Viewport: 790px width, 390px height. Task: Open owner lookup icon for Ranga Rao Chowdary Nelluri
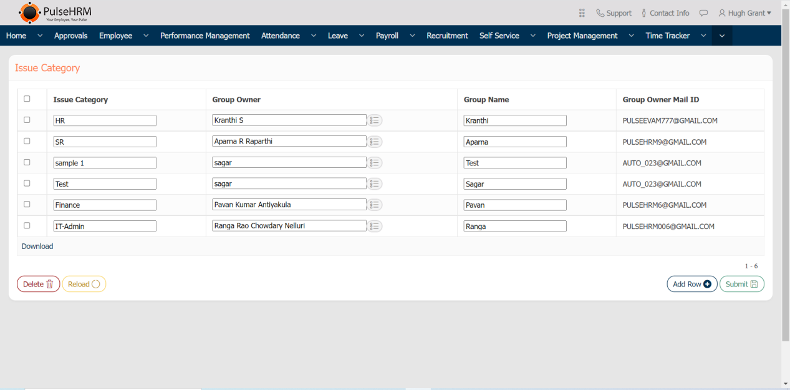(x=375, y=226)
